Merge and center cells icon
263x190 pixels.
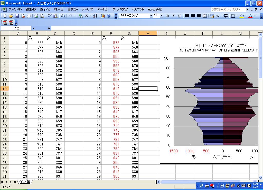click(205, 16)
